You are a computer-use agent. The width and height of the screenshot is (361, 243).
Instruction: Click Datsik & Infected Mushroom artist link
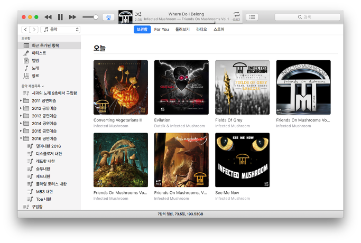point(179,126)
